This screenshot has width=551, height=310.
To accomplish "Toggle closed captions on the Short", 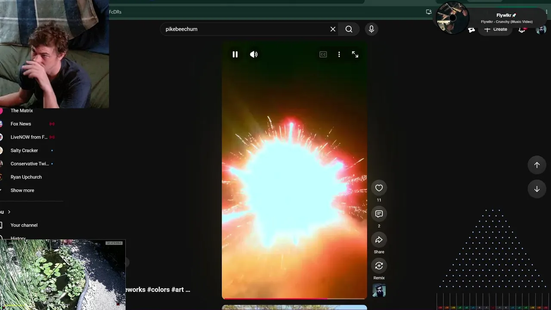I will click(x=323, y=54).
